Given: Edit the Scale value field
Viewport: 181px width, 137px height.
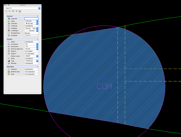Looking at the screenshot, I should tap(31, 58).
